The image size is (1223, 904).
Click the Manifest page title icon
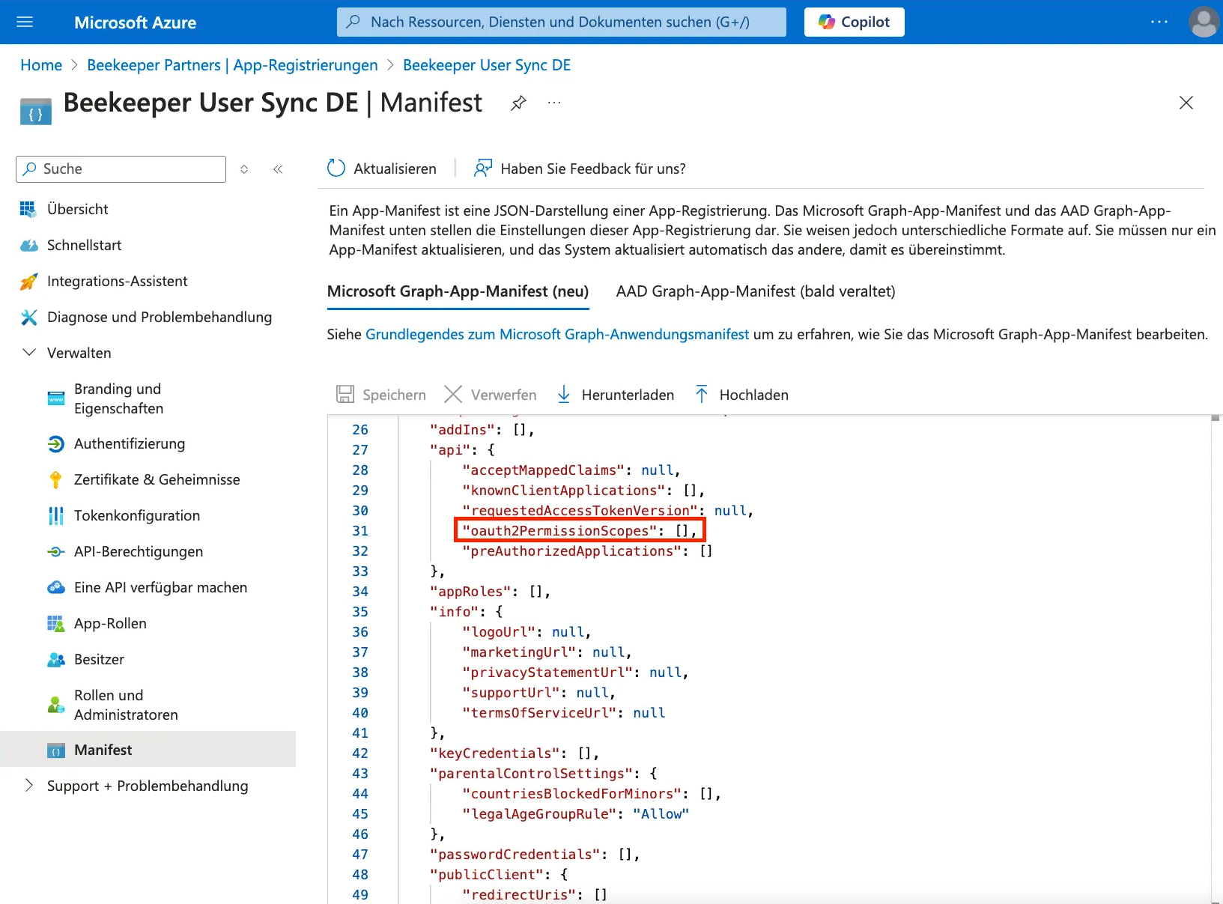(36, 111)
